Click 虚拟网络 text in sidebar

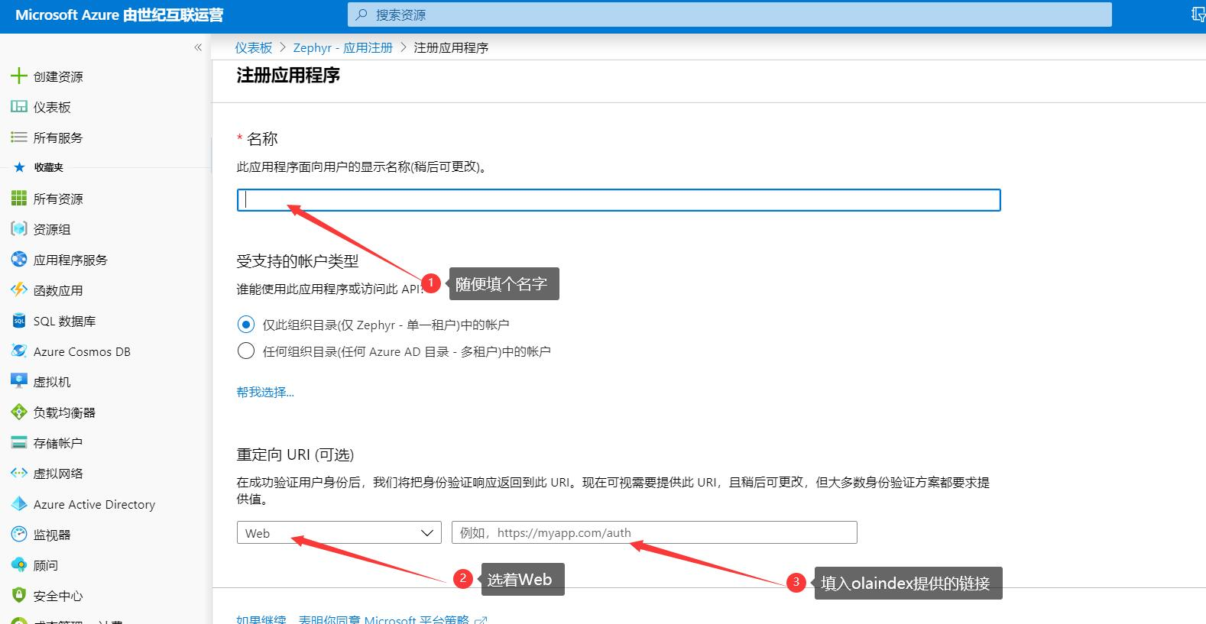coord(58,474)
